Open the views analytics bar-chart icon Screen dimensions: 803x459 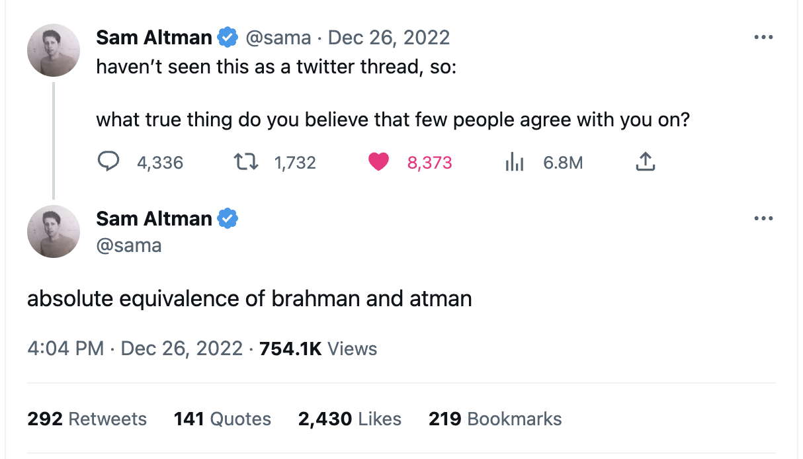click(514, 162)
